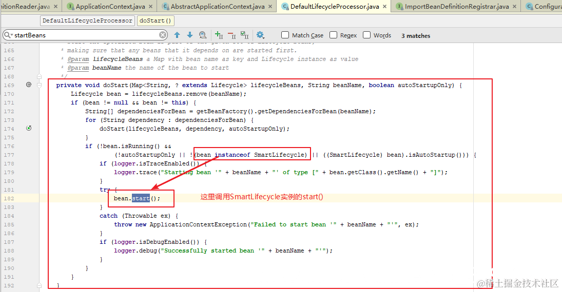Viewport: 562px width, 292px height.
Task: Open ImportBeanDefinitionRegistrar.java tab
Action: (457, 7)
